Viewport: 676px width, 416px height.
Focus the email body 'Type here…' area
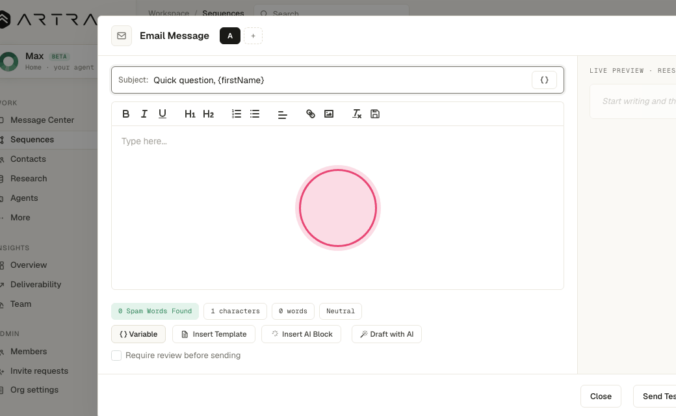[x=337, y=207]
